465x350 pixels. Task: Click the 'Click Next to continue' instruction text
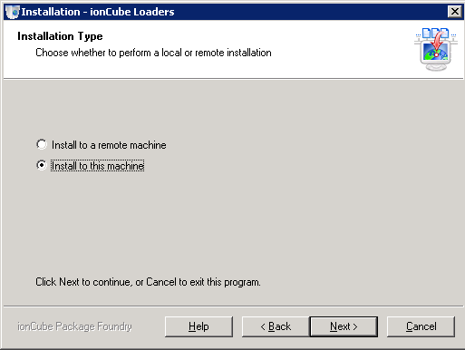(148, 282)
